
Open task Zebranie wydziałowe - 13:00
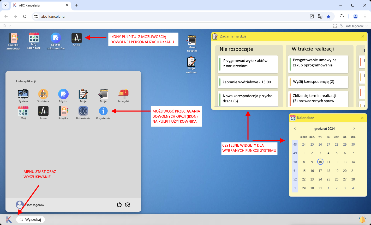point(248,82)
